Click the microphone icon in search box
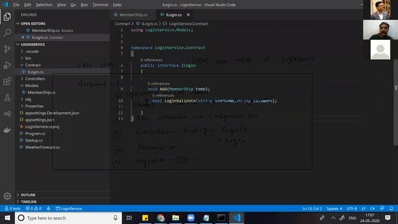Viewport: 398px width, 224px height. click(x=116, y=218)
